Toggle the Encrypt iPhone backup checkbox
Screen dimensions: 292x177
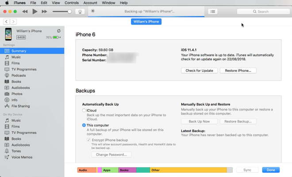click(88, 140)
